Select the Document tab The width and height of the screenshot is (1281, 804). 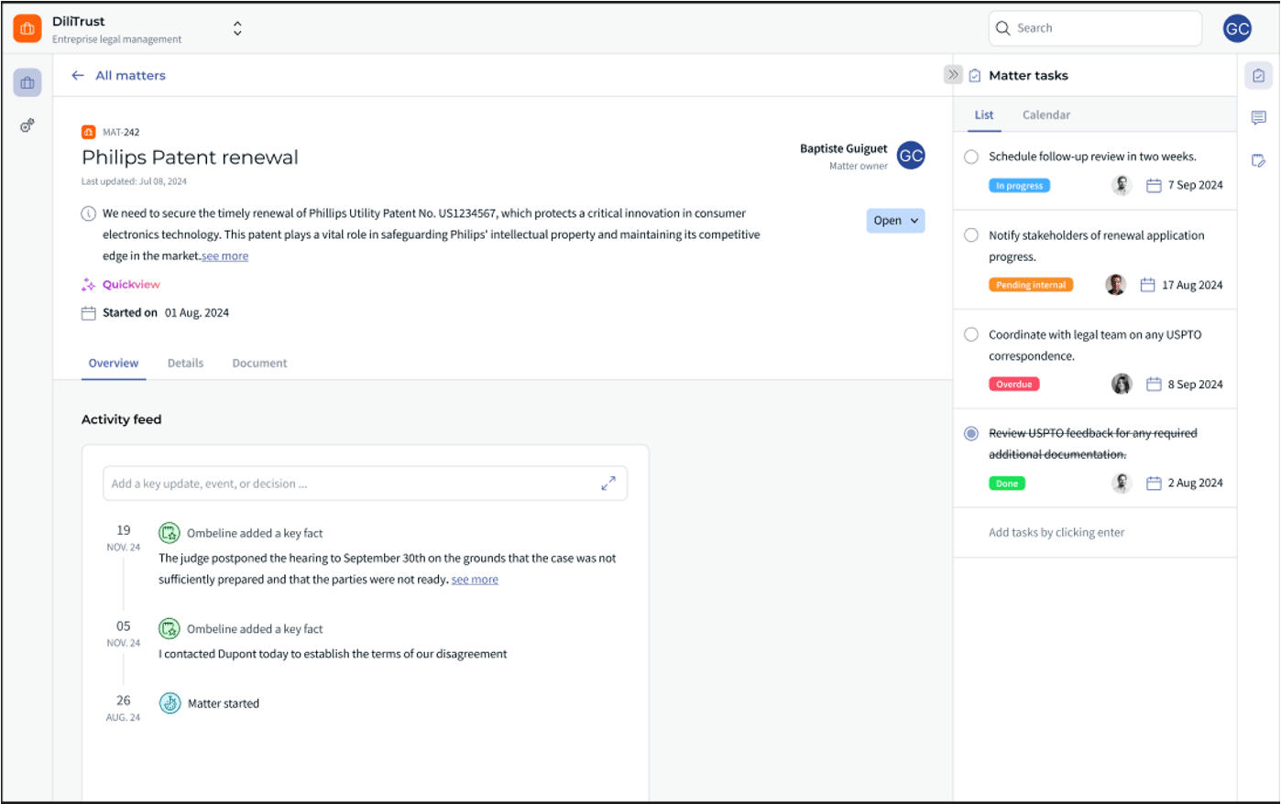tap(260, 364)
